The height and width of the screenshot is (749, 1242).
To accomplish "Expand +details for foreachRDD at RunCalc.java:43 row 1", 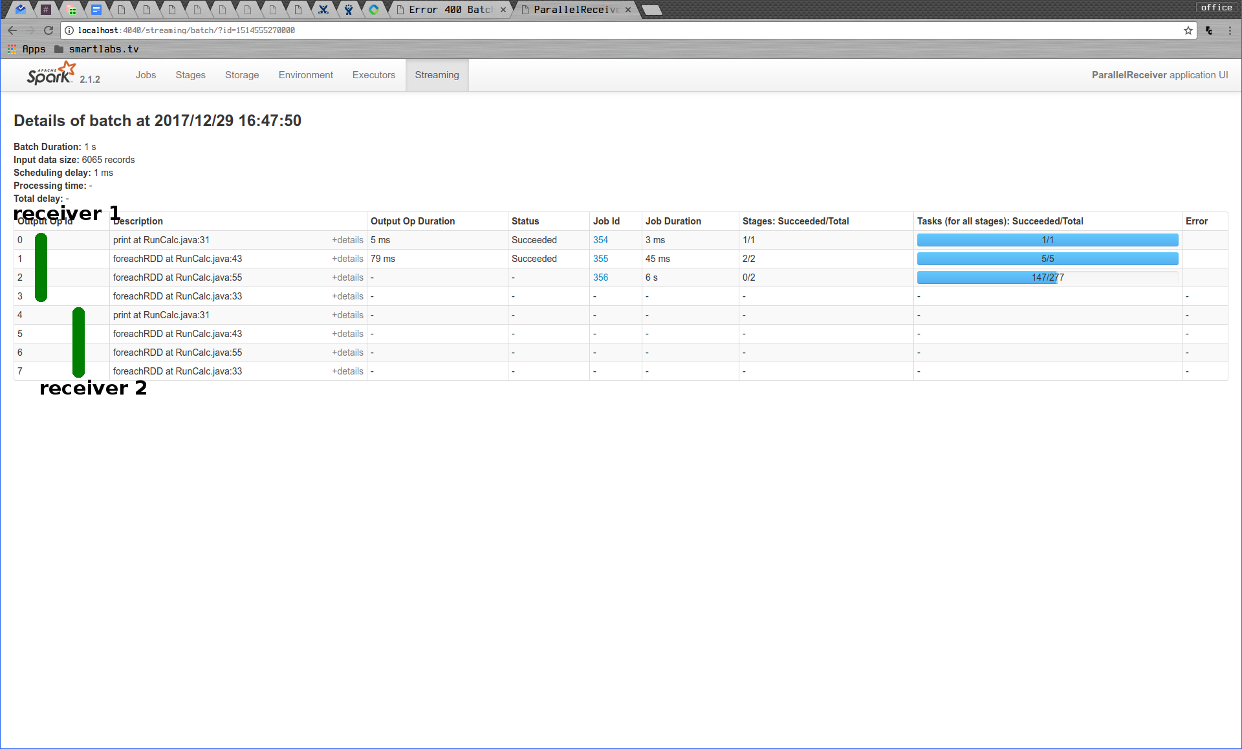I will [x=347, y=259].
